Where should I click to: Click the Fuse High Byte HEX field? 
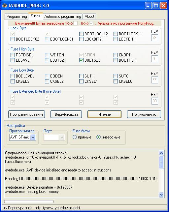tap(155, 59)
